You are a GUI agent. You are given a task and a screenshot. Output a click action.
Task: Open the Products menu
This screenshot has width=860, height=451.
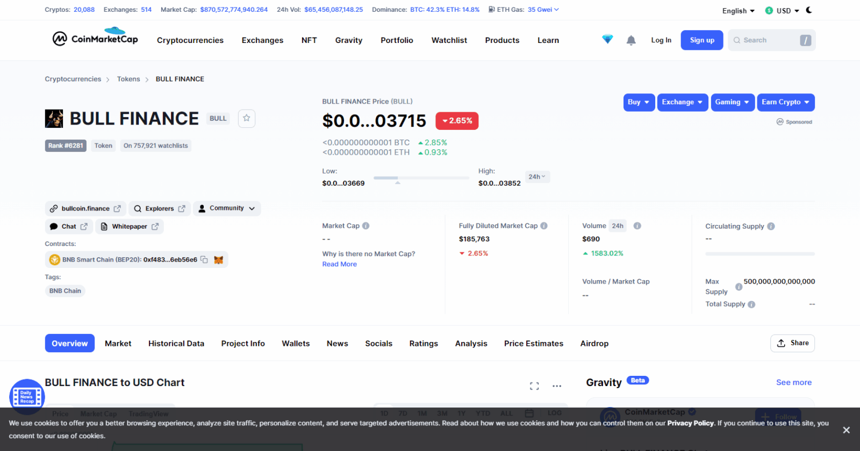pos(502,40)
